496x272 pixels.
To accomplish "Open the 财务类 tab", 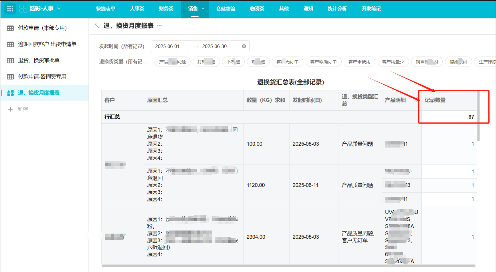I will point(166,9).
